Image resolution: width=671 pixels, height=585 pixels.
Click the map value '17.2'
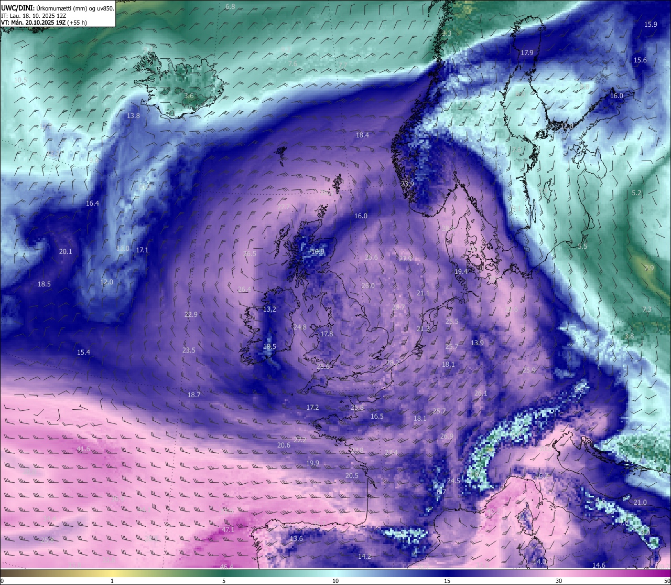tap(312, 407)
